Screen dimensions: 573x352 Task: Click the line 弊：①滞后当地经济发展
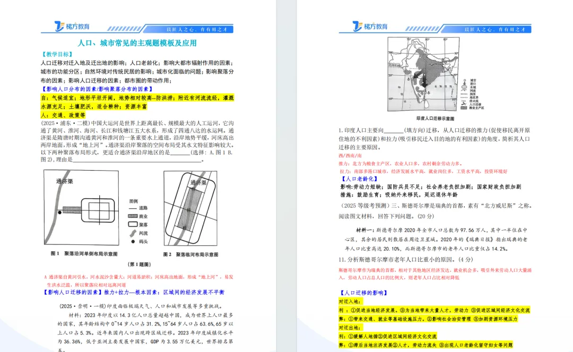coord(426,345)
